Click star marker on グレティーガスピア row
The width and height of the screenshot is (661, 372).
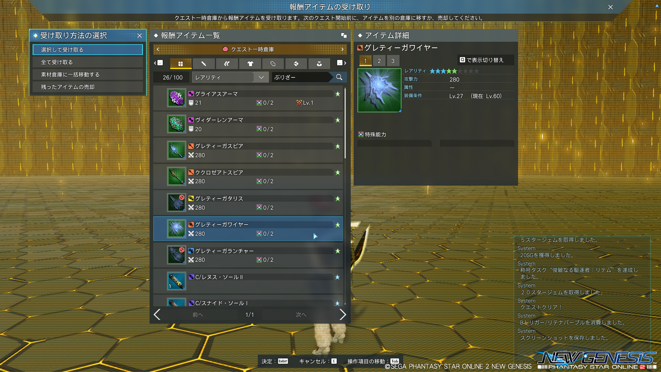coord(338,146)
